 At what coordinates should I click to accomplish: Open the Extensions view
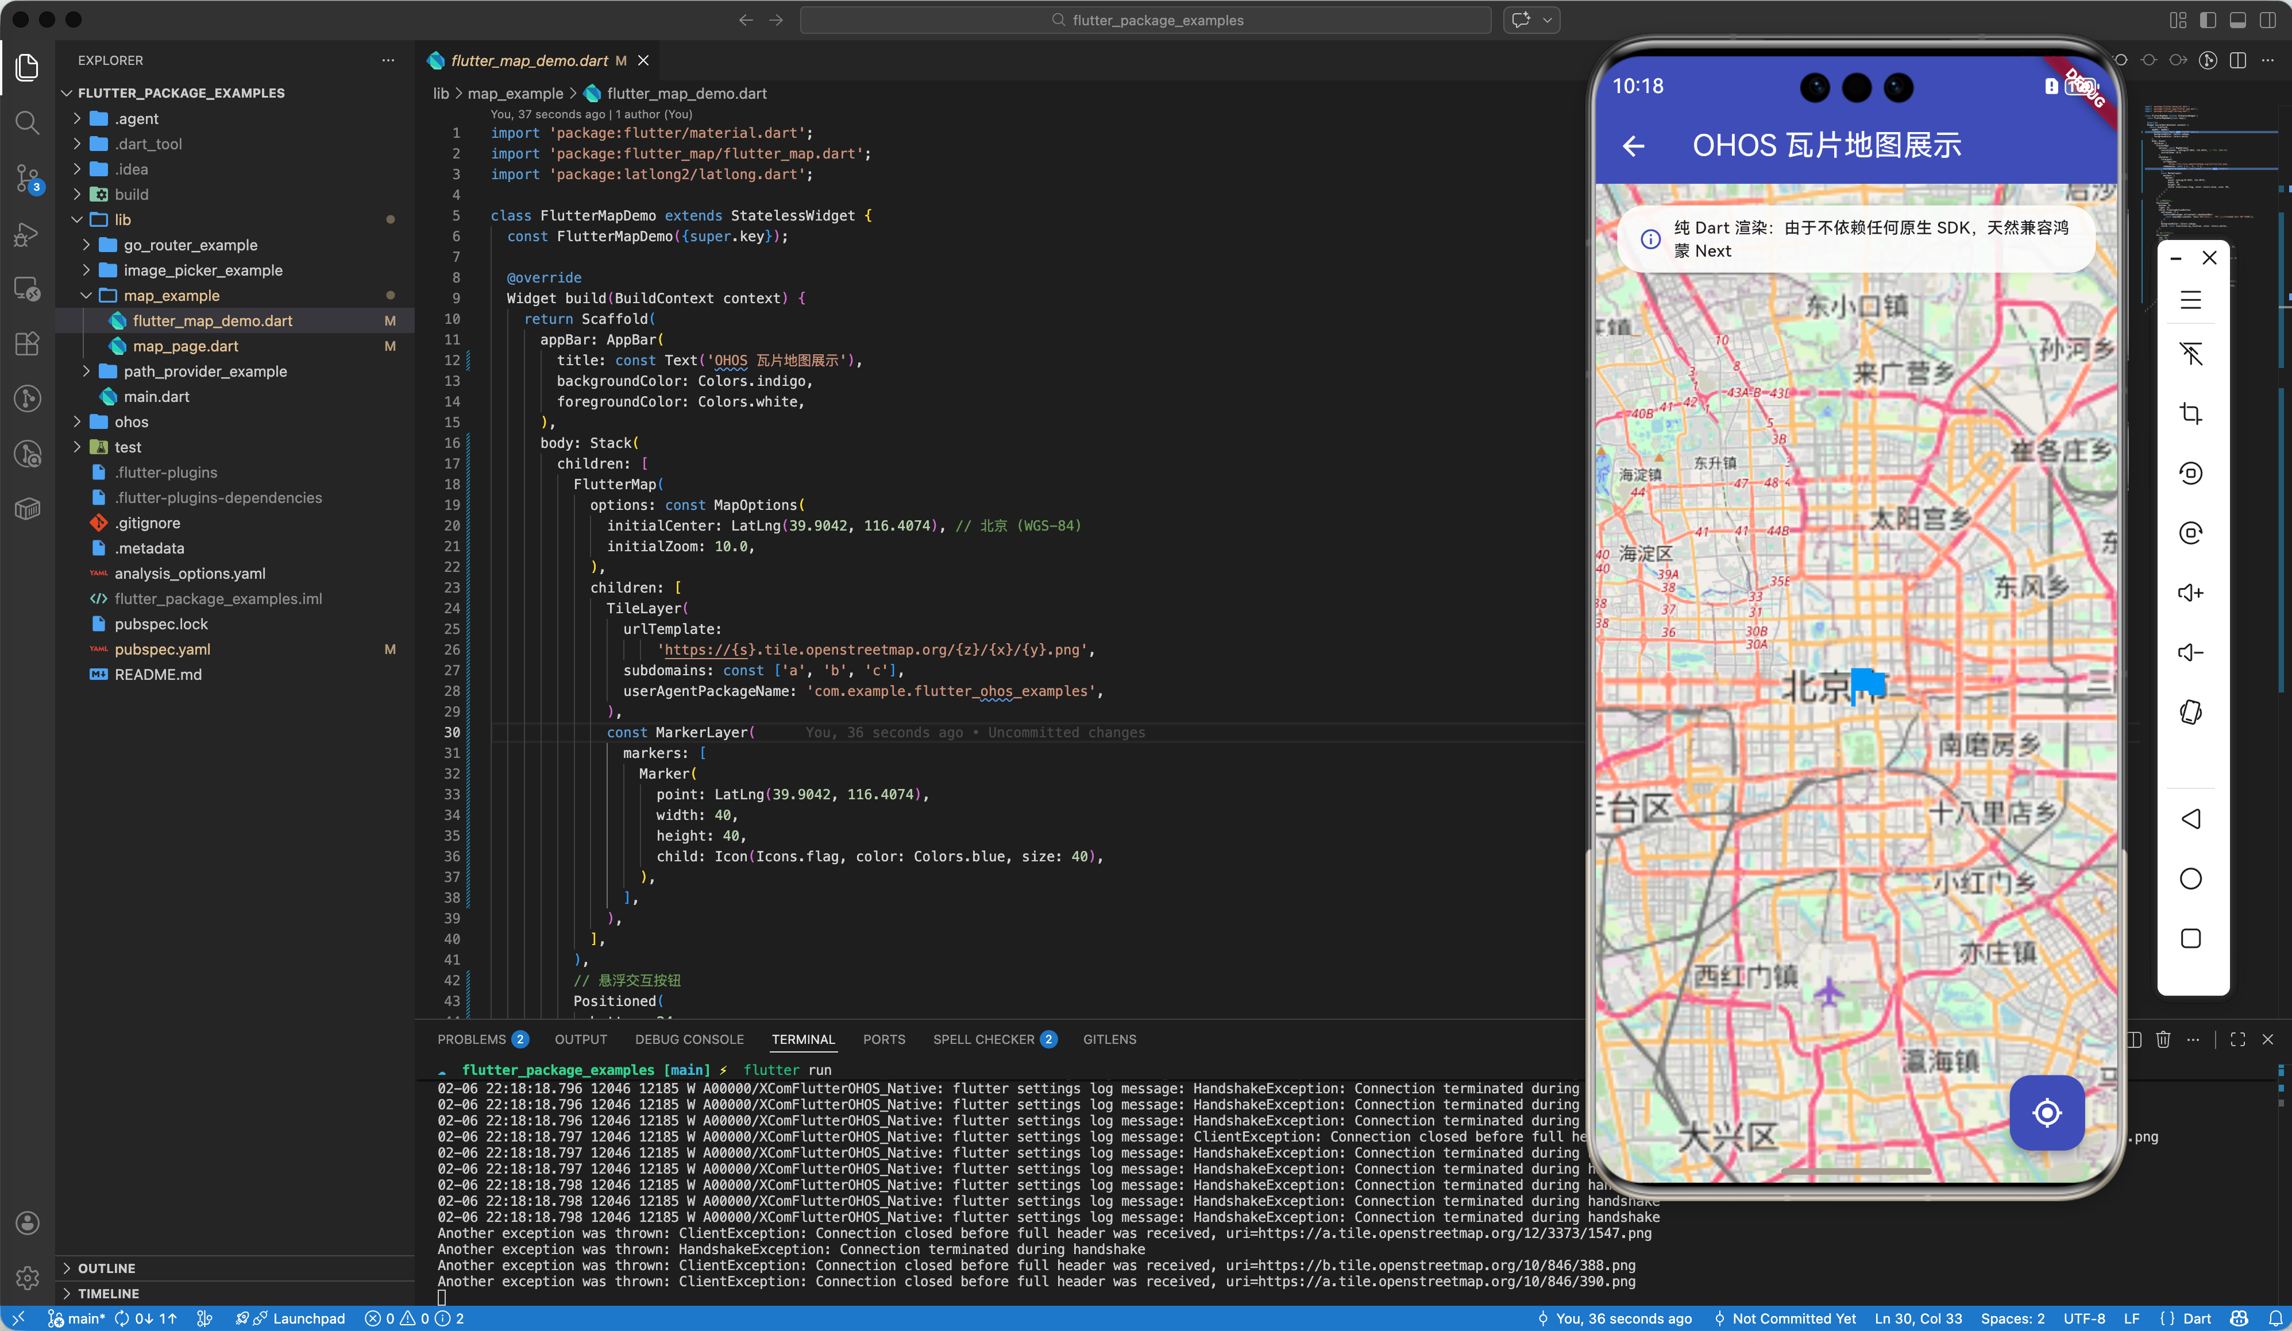pos(28,343)
